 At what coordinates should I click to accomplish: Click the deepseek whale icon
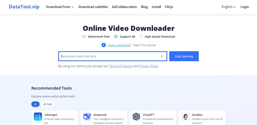[87, 116]
